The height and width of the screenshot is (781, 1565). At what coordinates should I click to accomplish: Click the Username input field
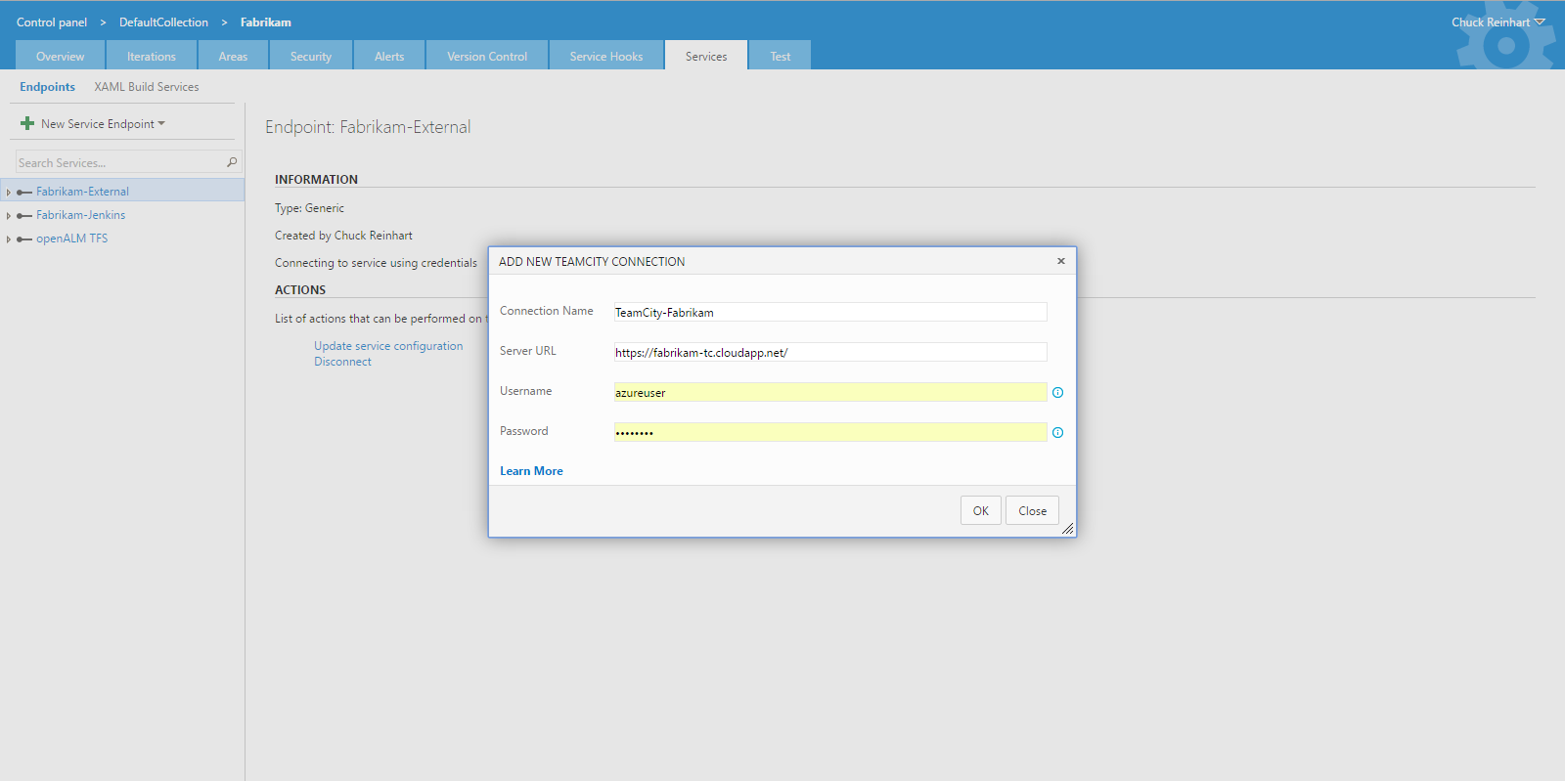click(830, 392)
